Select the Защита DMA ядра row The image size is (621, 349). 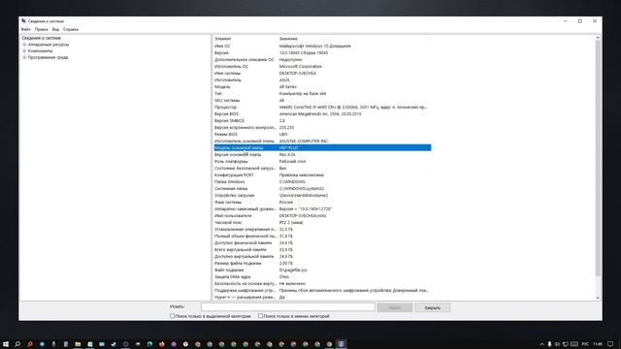pyautogui.click(x=322, y=277)
